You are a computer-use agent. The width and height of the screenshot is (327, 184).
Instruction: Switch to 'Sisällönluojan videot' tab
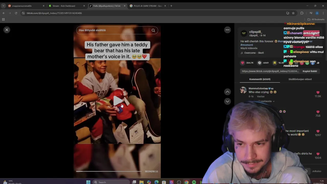click(x=300, y=79)
